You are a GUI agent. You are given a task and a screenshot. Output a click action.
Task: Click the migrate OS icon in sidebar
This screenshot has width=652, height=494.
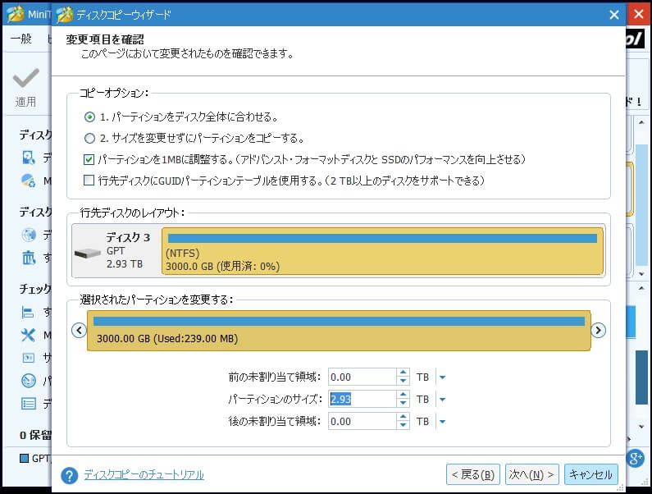click(x=28, y=181)
